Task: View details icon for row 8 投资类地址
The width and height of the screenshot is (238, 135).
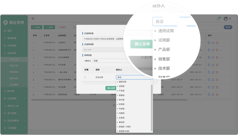Action: [209, 95]
